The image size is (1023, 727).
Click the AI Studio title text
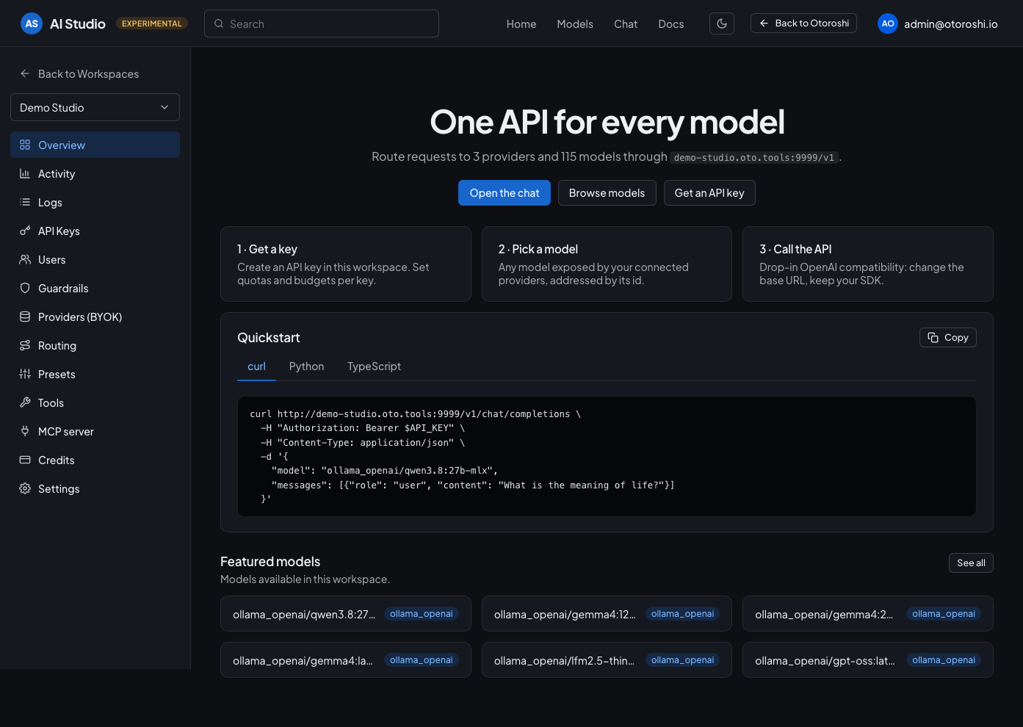[78, 23]
